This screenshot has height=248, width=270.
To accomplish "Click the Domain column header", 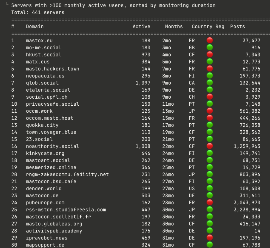I will (x=35, y=26).
